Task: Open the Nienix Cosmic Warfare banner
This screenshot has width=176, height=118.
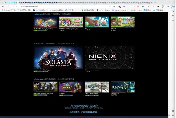Action: point(110,57)
